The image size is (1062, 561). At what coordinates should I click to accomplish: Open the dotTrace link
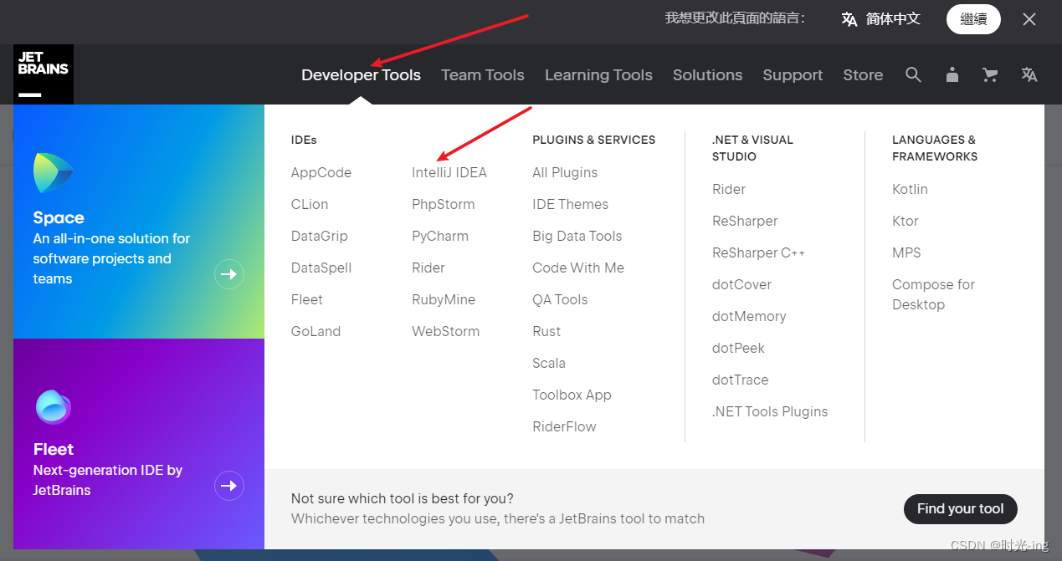tap(740, 380)
